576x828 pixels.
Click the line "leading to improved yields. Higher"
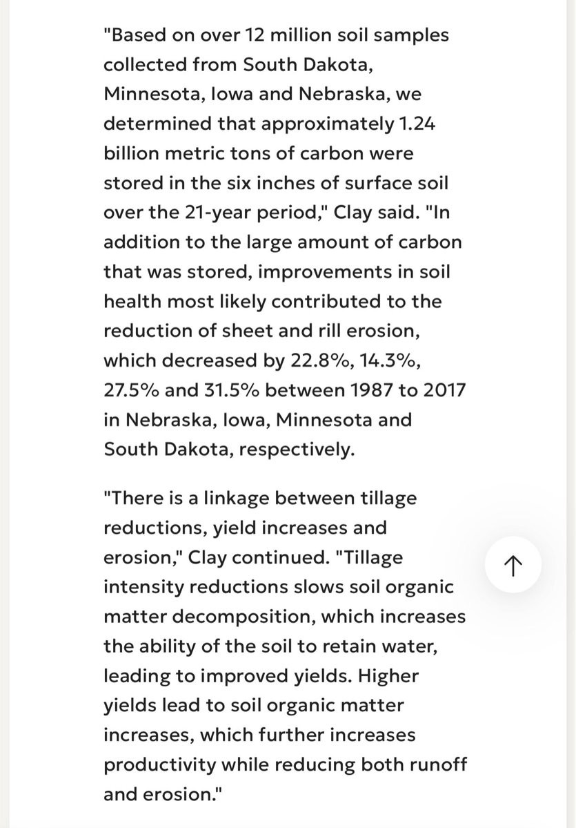pos(261,675)
